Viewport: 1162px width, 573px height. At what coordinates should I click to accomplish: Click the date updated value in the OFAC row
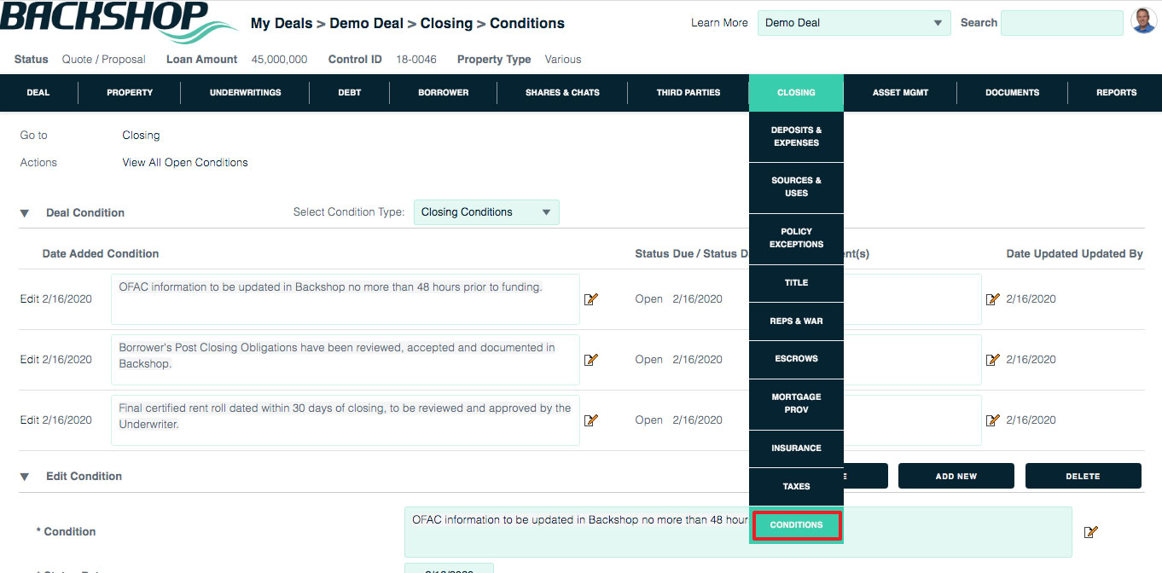click(x=1031, y=299)
